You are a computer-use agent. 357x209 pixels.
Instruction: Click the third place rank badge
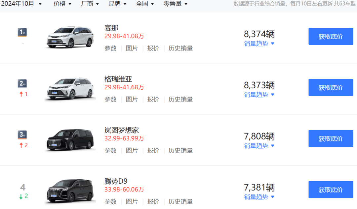click(x=22, y=135)
